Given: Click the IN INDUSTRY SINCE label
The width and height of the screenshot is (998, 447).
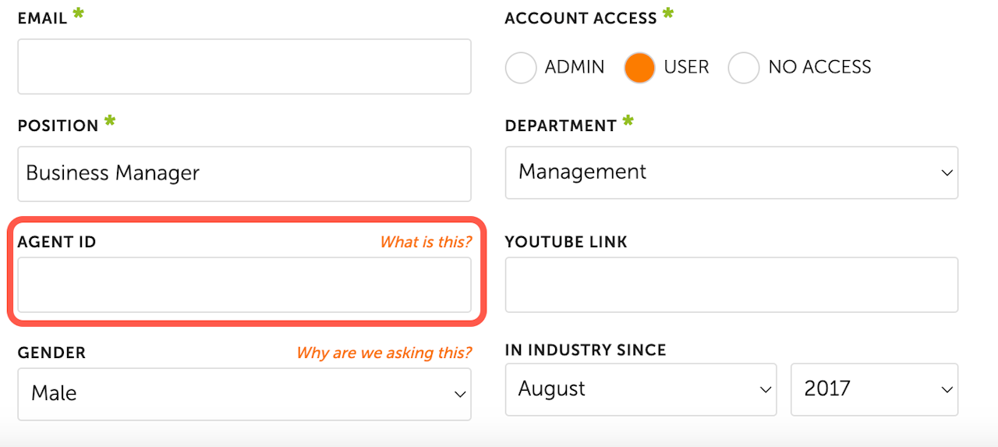Looking at the screenshot, I should [x=586, y=350].
